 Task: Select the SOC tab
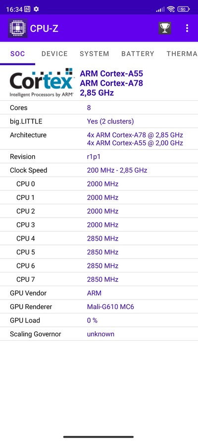click(x=18, y=54)
